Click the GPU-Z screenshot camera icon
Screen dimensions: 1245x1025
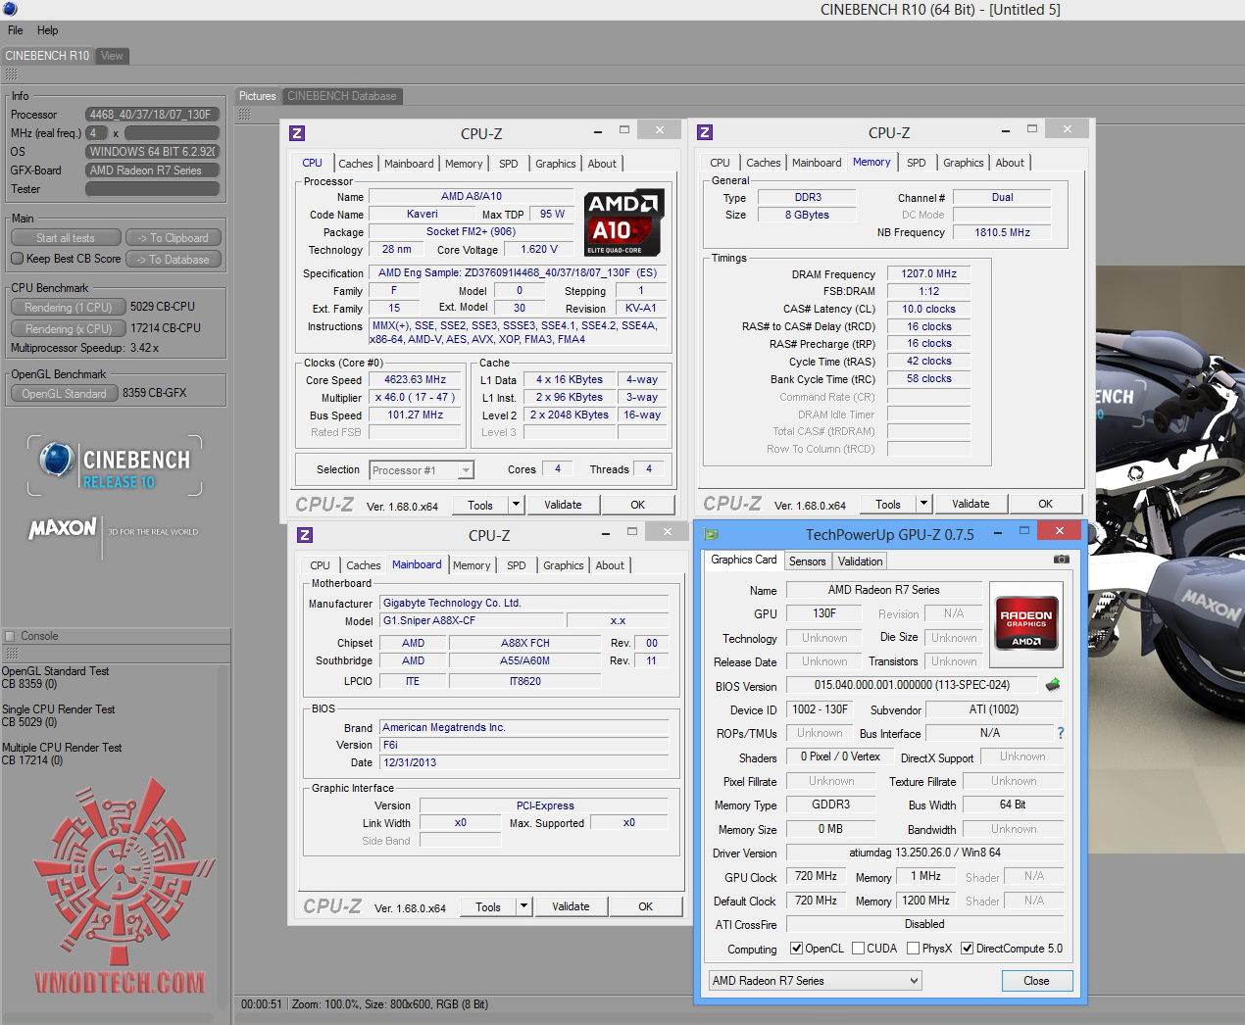[x=1061, y=560]
